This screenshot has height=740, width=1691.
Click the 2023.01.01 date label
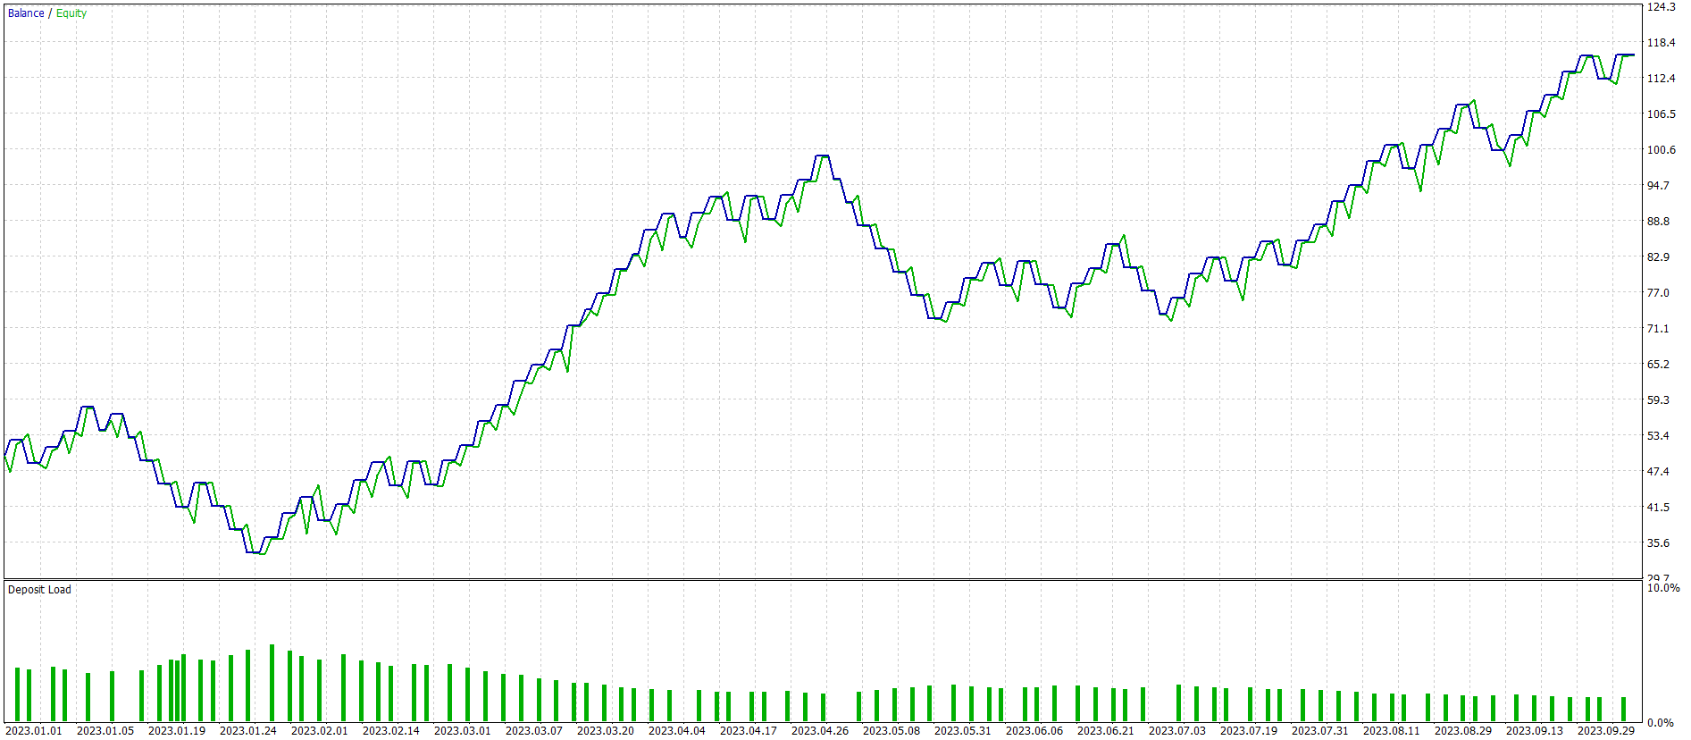click(34, 731)
